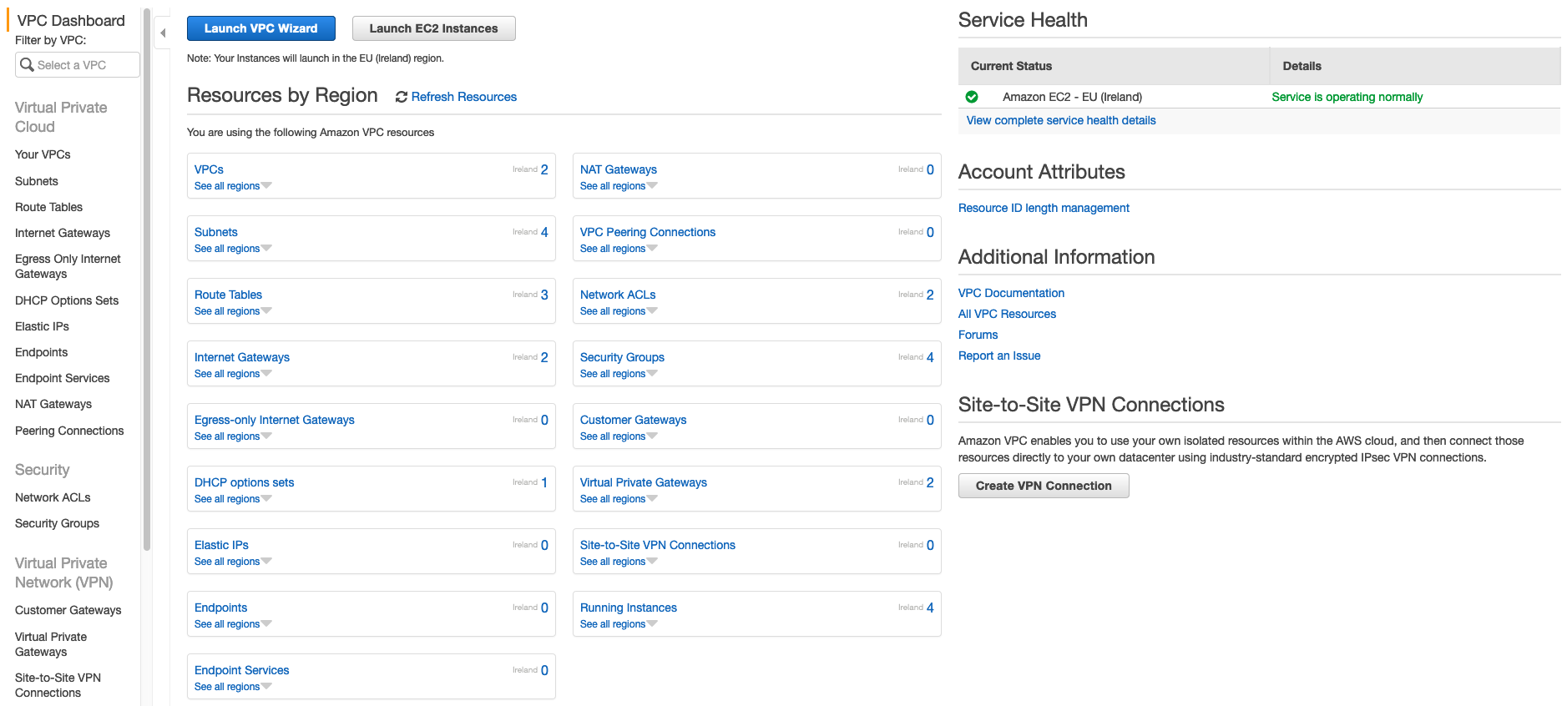This screenshot has height=706, width=1567.
Task: Click Launch EC2 Instances button
Action: point(434,28)
